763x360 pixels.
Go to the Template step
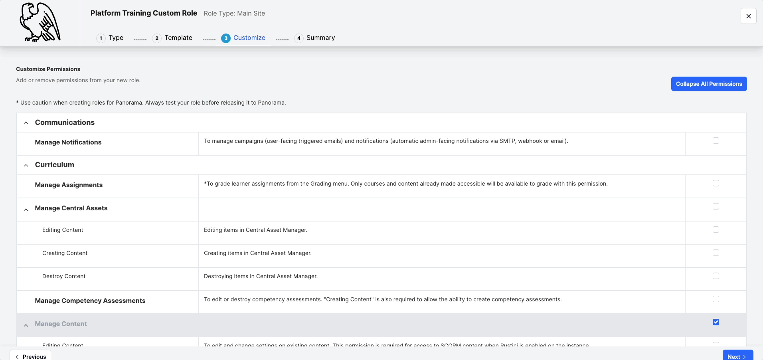point(178,38)
